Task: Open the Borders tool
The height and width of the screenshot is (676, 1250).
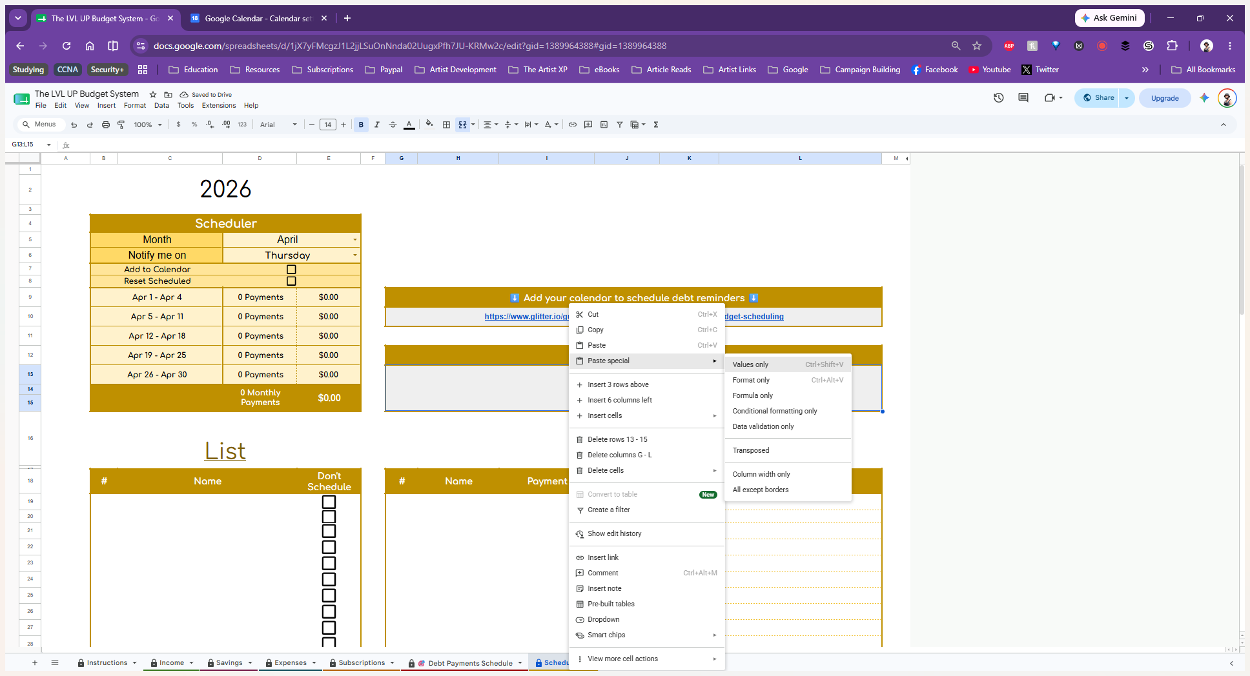Action: pyautogui.click(x=446, y=124)
